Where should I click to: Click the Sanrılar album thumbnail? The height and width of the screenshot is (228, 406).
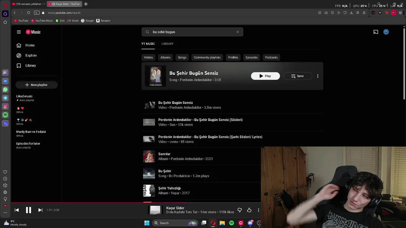point(149,156)
